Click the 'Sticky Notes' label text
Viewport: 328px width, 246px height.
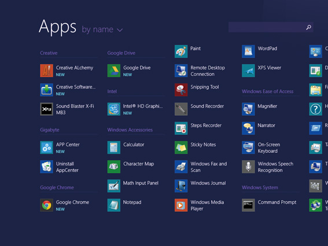[203, 145]
